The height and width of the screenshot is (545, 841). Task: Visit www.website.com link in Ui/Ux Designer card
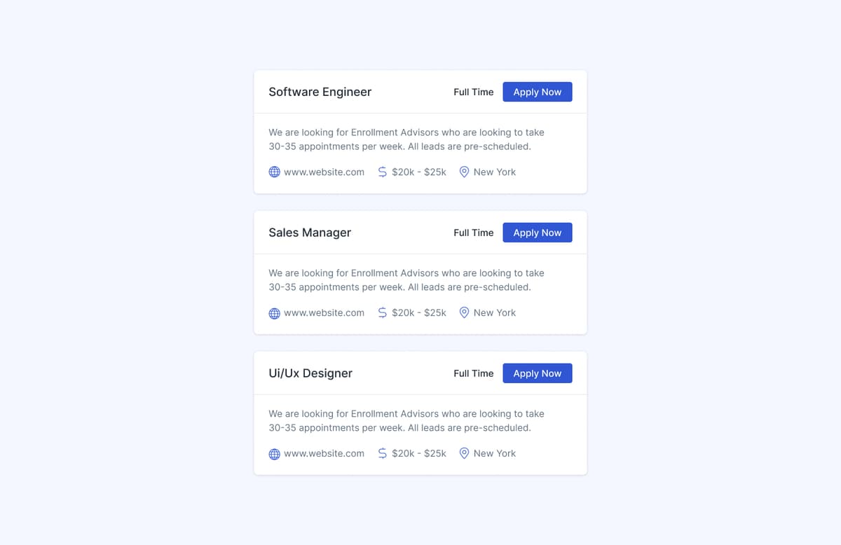tap(324, 454)
